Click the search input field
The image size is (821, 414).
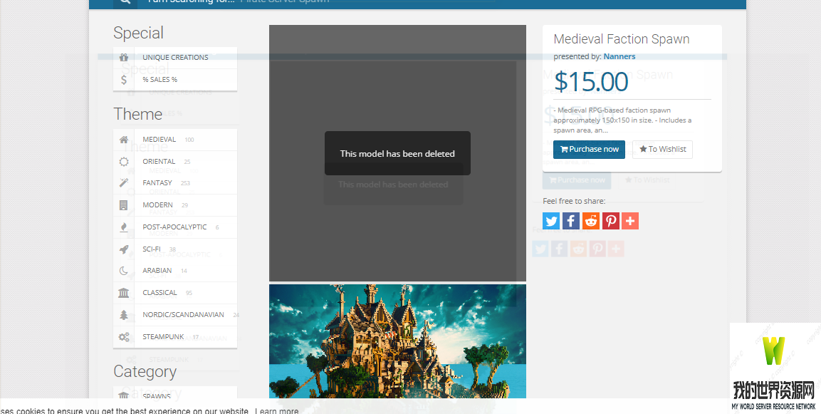316,1
